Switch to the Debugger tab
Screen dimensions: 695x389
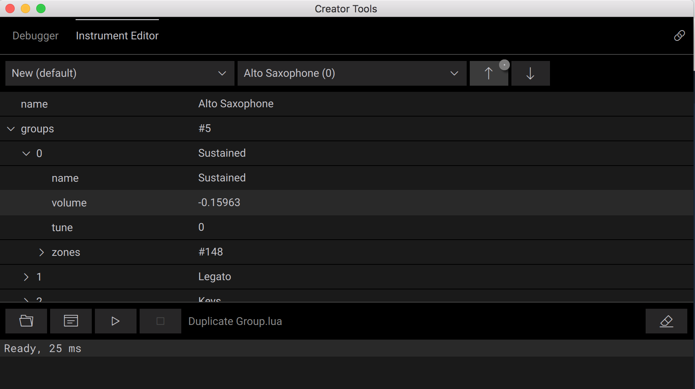tap(35, 36)
